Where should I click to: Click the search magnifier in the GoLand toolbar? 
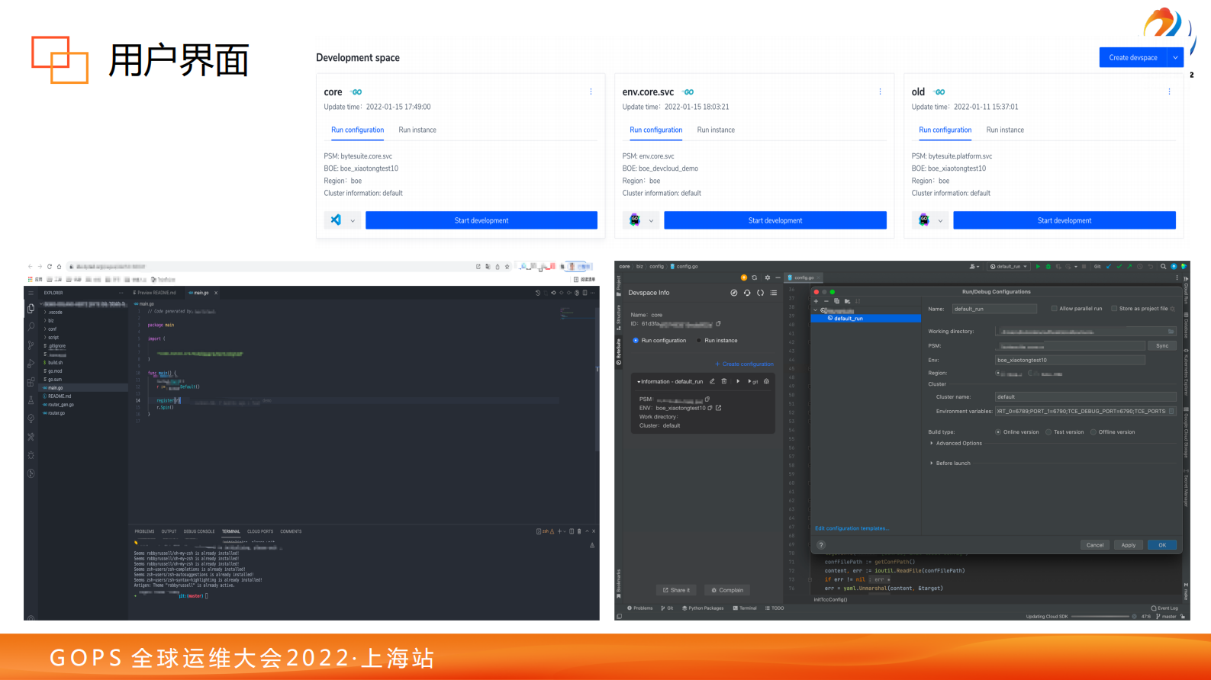click(1163, 267)
